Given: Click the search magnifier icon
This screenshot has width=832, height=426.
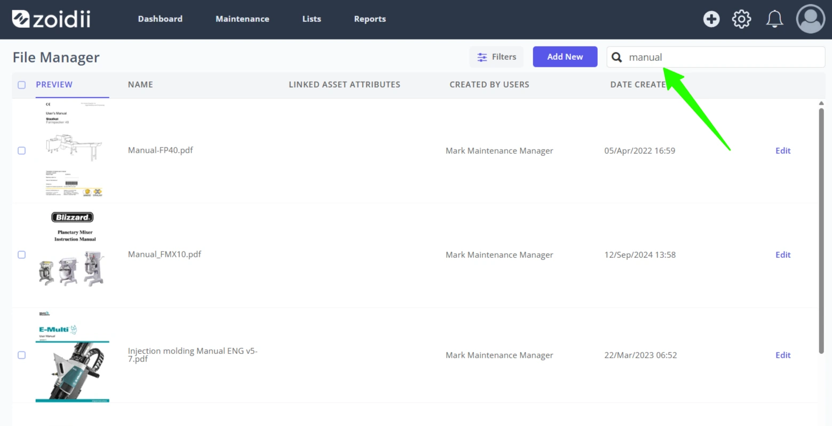Looking at the screenshot, I should pyautogui.click(x=616, y=57).
